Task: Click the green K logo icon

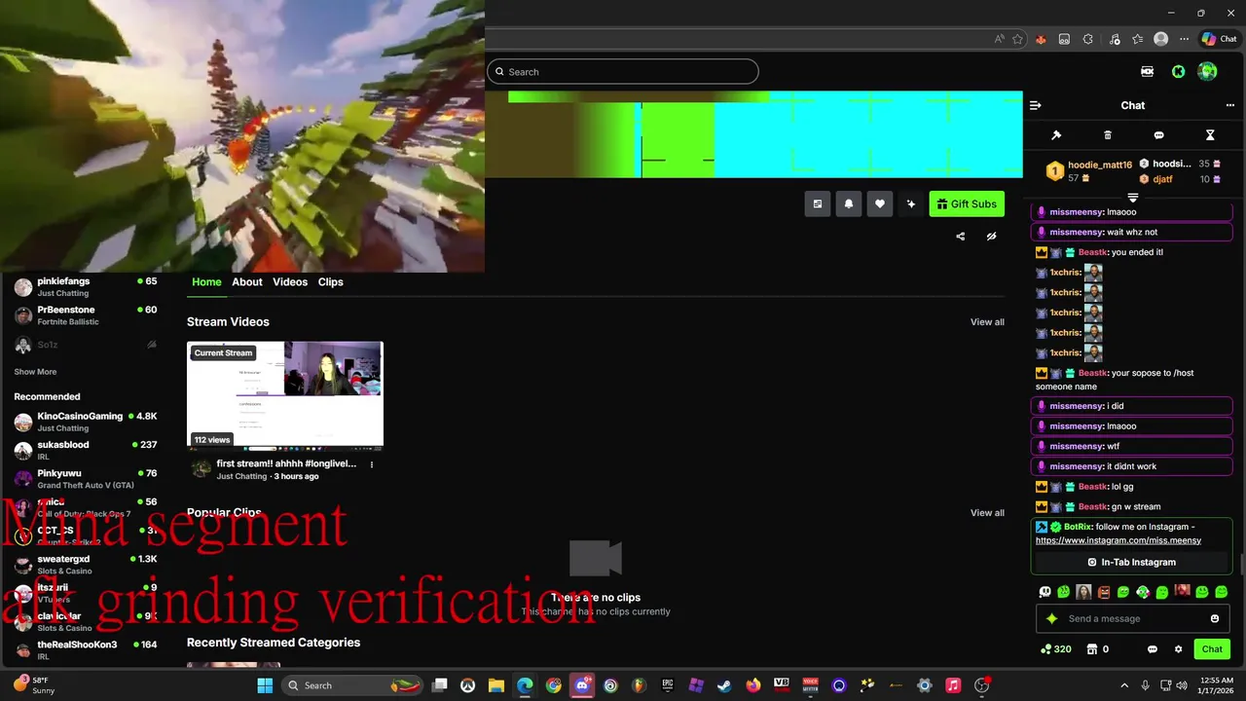Action: click(x=1178, y=71)
